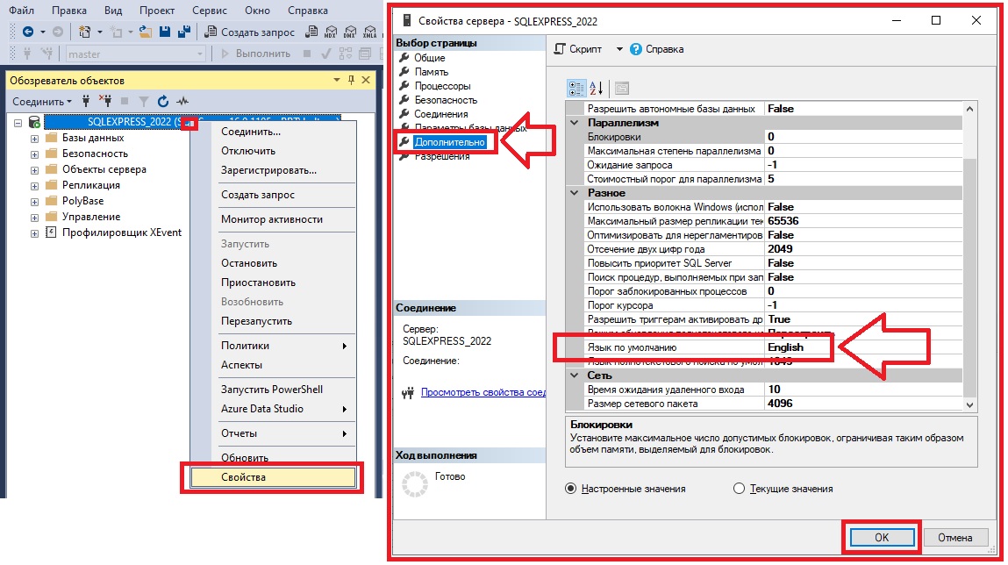Click the estimated execution plan icon
Image resolution: width=1008 pixels, height=565 pixels.
pyautogui.click(x=346, y=54)
